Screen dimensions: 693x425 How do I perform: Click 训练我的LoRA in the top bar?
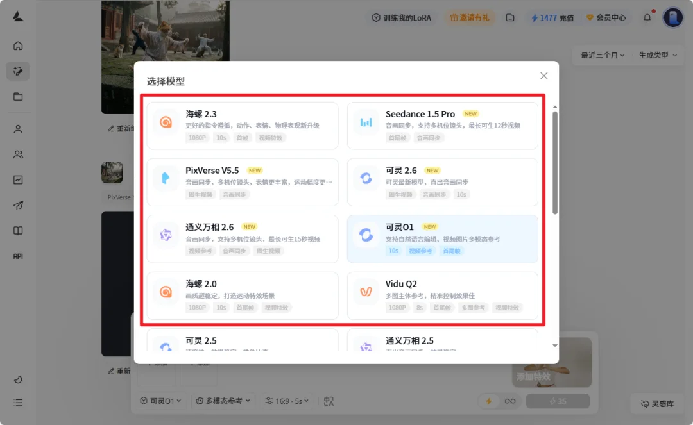point(402,18)
